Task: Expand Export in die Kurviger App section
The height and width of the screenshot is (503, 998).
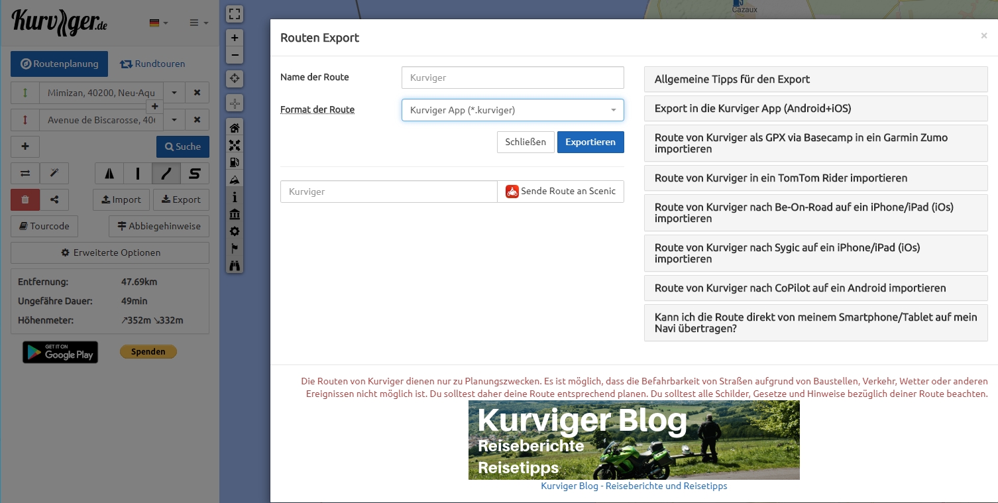Action: pyautogui.click(x=816, y=108)
